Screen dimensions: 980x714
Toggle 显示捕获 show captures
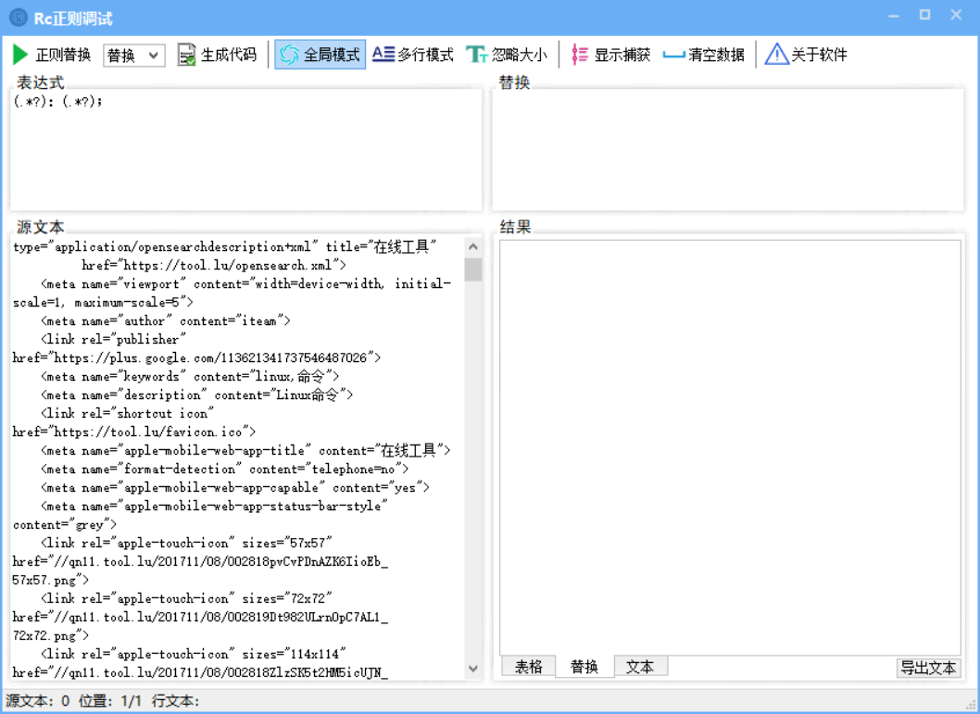(x=610, y=55)
